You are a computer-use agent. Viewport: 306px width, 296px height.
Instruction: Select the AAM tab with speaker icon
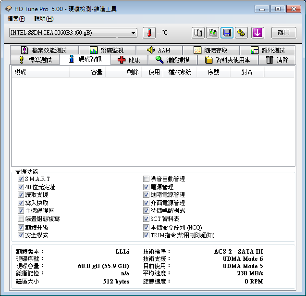159,50
